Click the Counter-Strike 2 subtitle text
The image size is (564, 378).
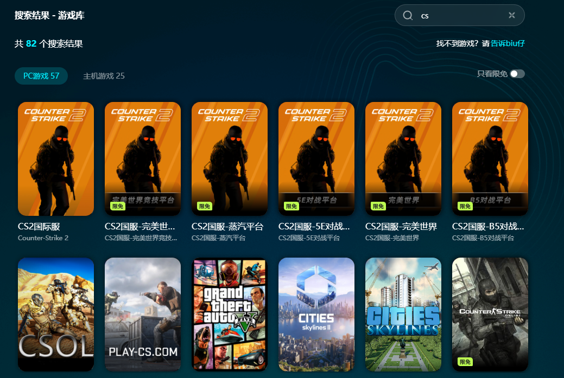[43, 238]
